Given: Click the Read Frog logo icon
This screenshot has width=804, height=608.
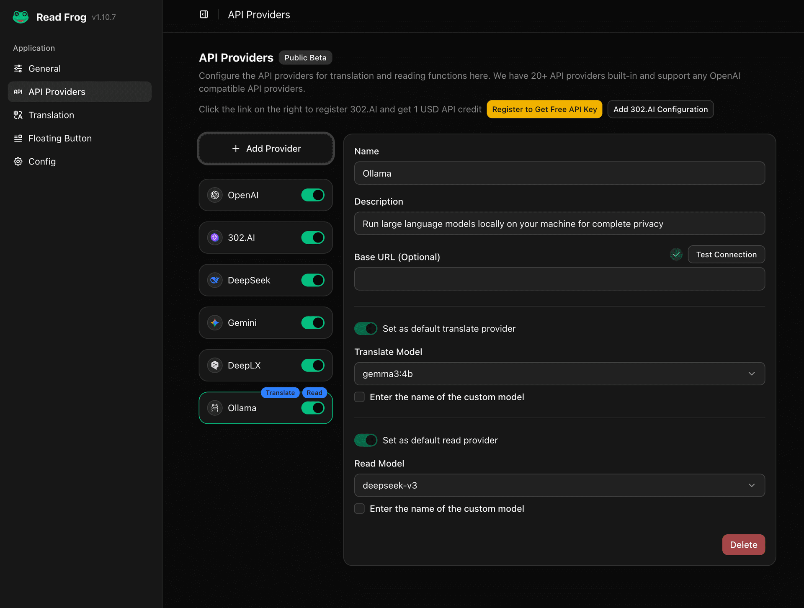Looking at the screenshot, I should click(21, 17).
